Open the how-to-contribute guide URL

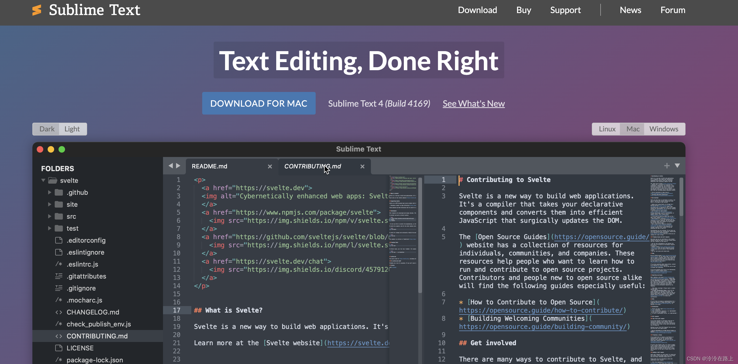(x=541, y=310)
